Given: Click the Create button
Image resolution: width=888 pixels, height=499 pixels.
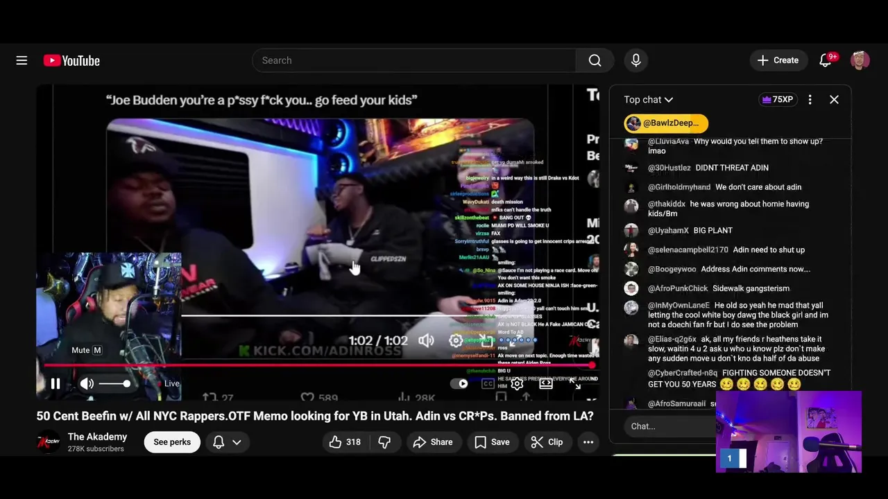Looking at the screenshot, I should coord(778,60).
